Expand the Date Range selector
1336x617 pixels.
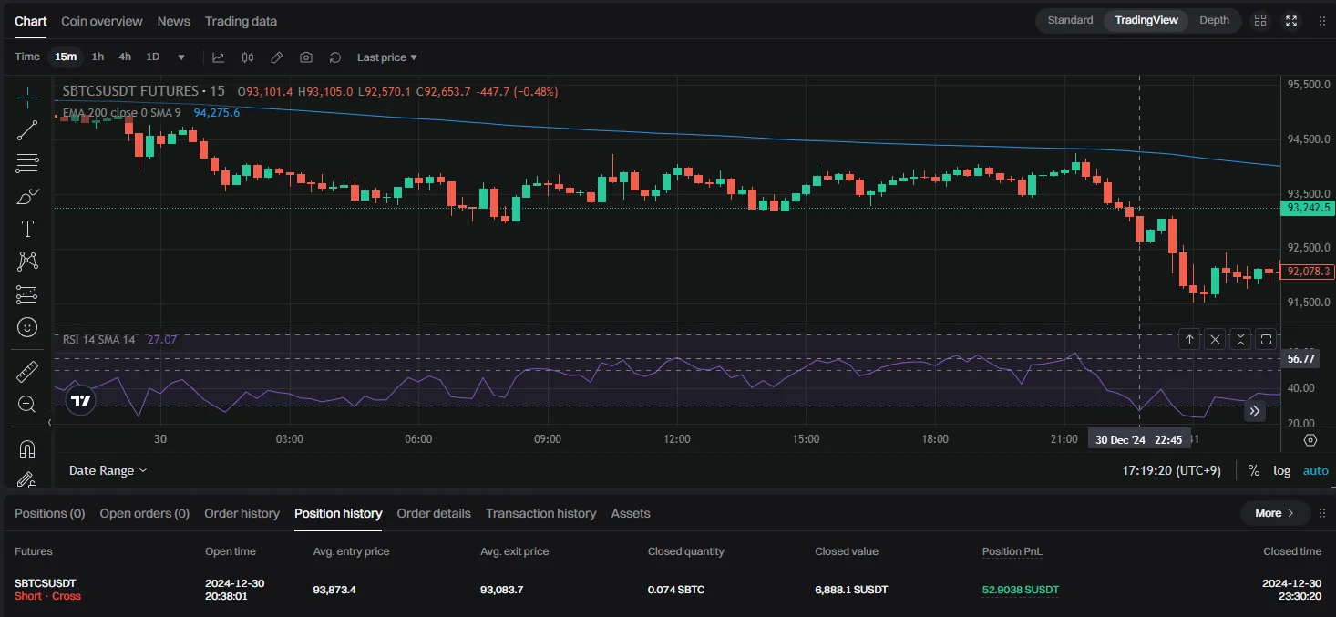coord(108,470)
